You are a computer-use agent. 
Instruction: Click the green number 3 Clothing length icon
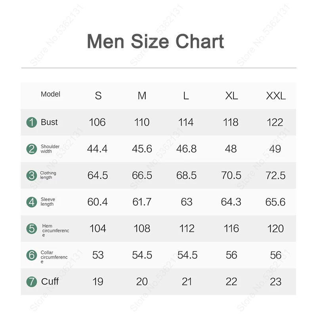32,175
